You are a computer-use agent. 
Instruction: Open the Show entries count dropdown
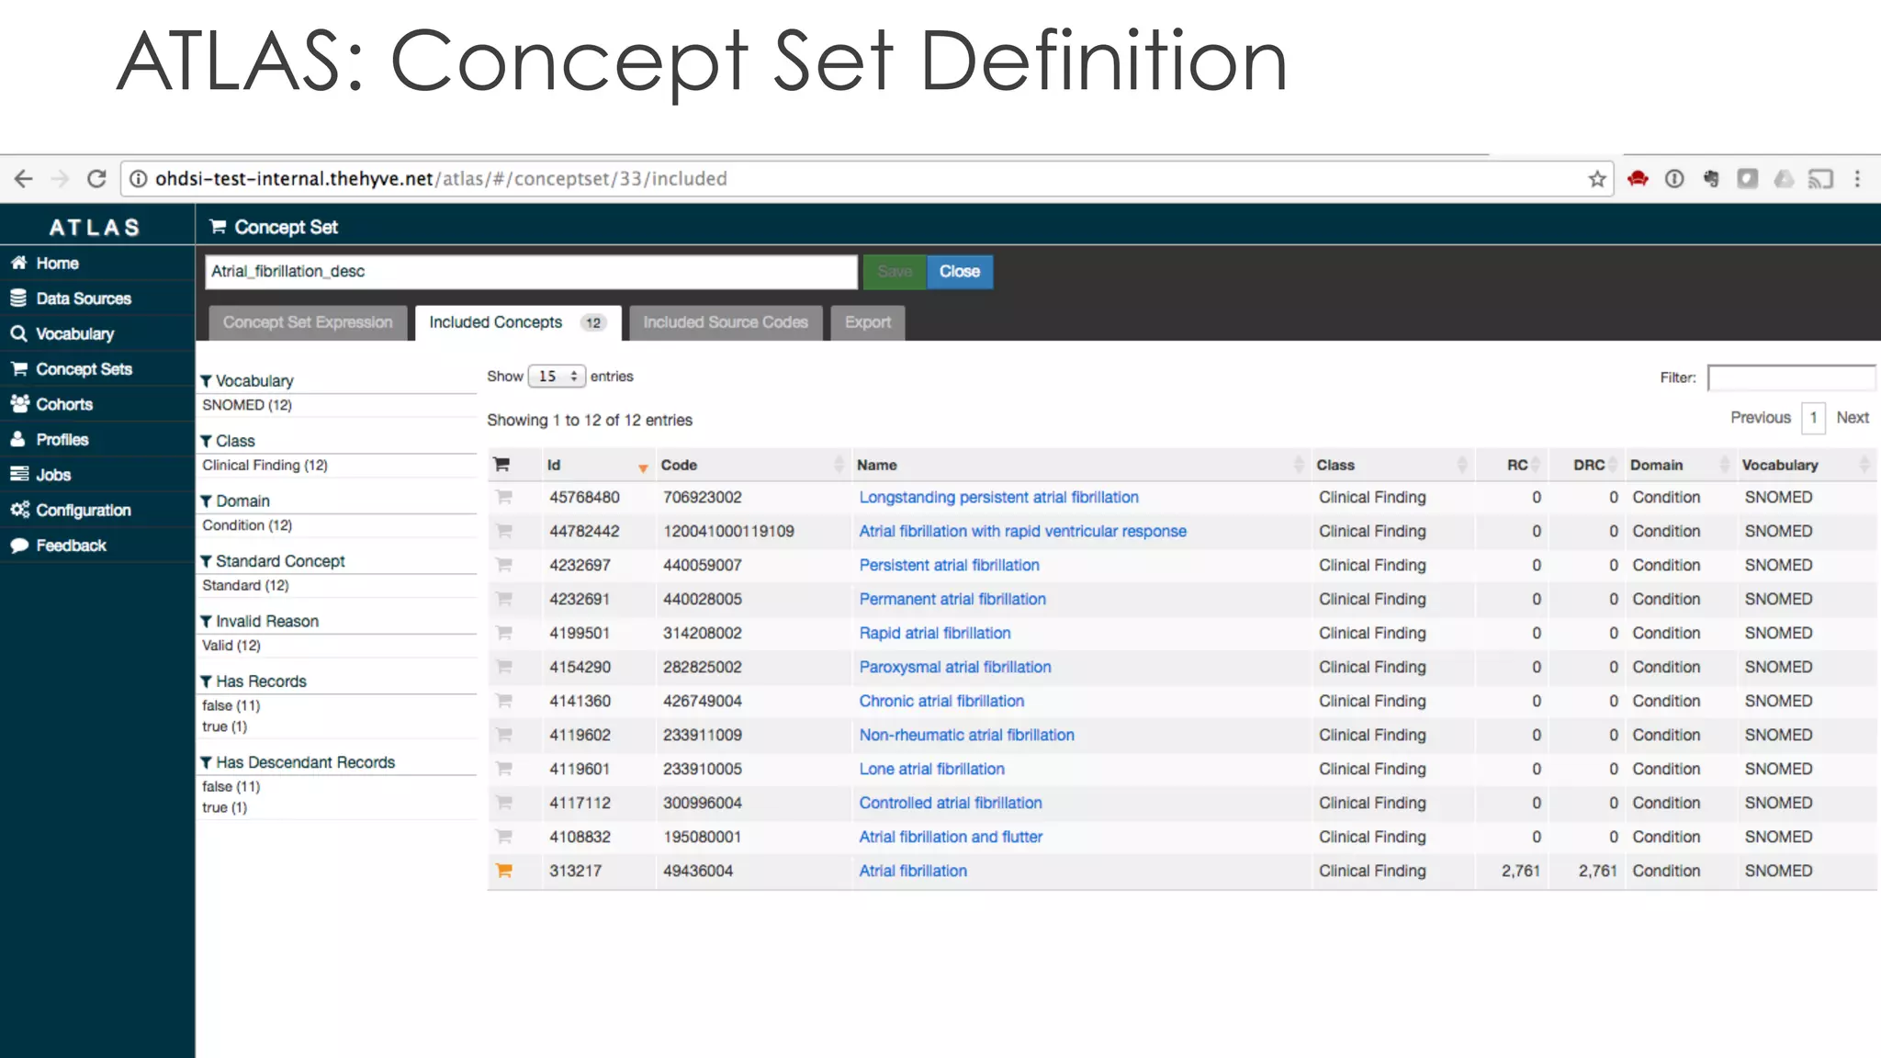click(557, 377)
